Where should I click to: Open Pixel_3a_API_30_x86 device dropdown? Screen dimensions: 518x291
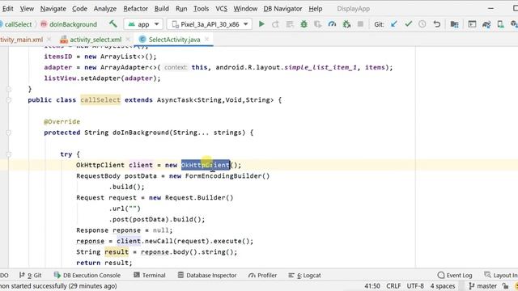tap(210, 24)
